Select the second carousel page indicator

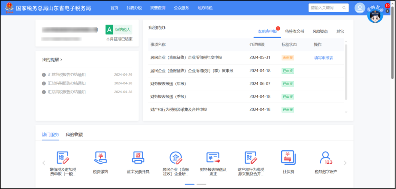coord(201,185)
